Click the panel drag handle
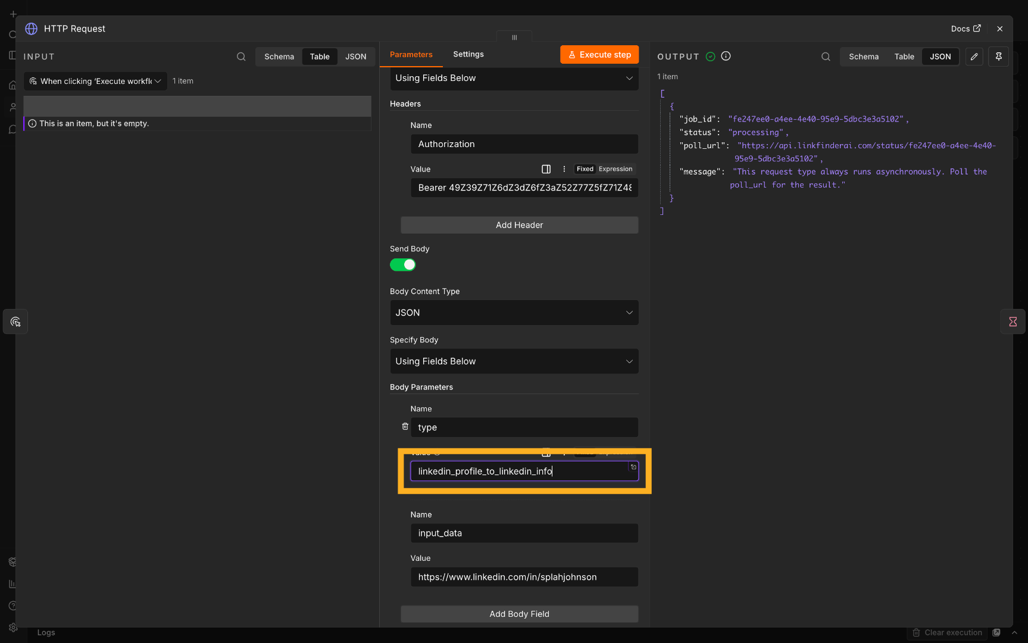 [514, 37]
